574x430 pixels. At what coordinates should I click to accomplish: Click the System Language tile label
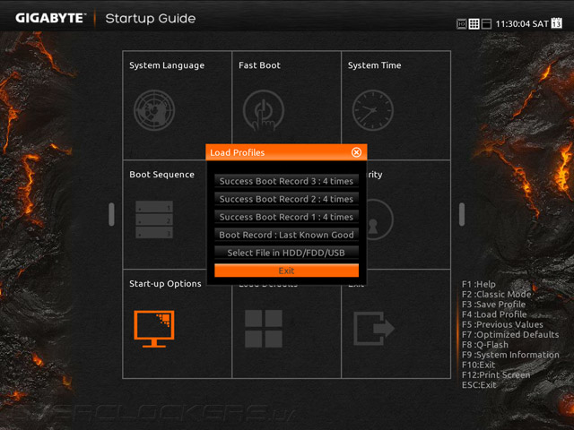tap(167, 65)
